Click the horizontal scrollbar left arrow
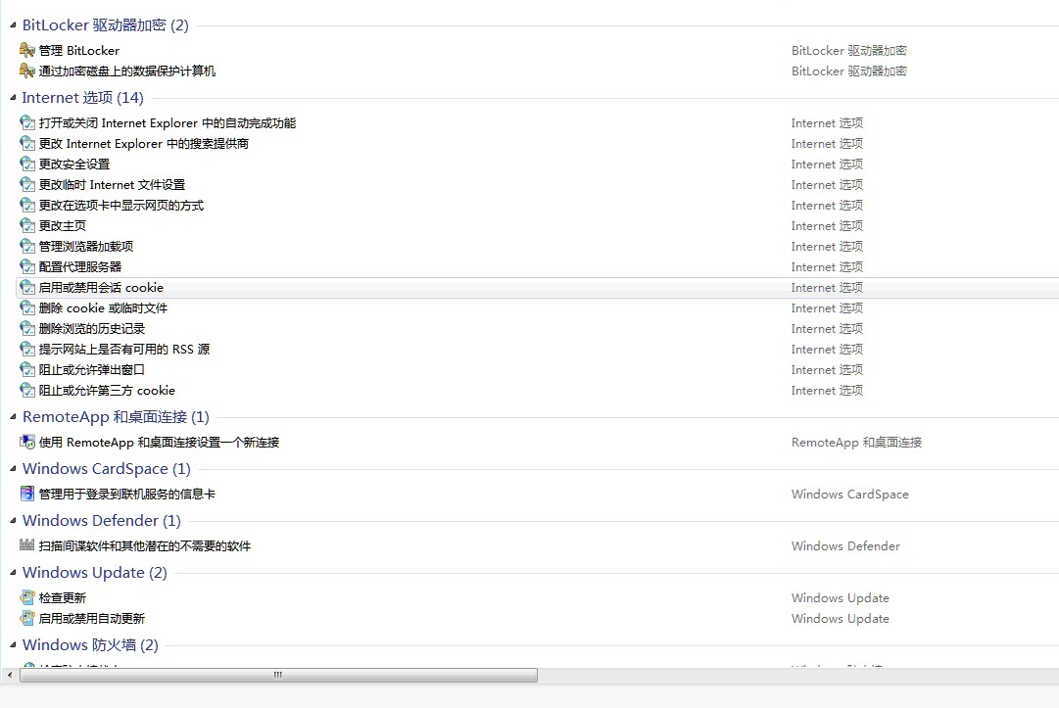 pos(10,675)
